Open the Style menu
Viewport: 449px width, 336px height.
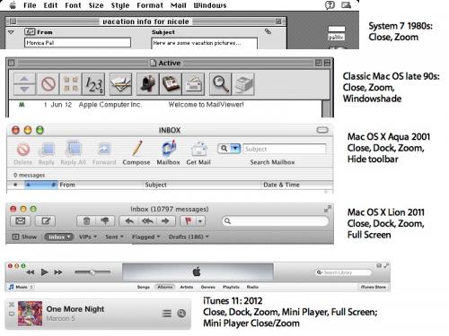tap(120, 5)
